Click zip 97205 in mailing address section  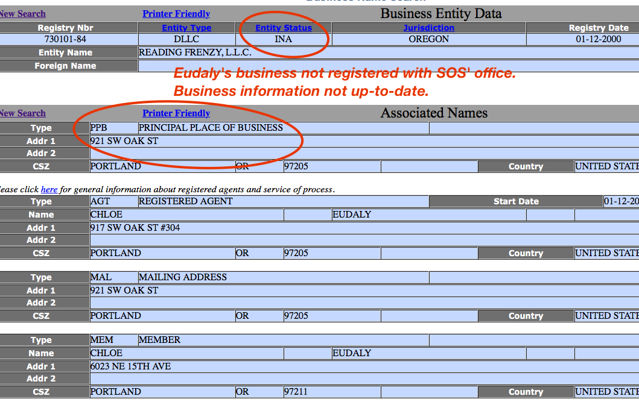point(296,315)
